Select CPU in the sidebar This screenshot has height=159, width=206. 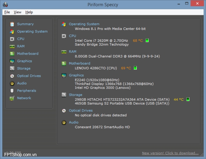pyautogui.click(x=21, y=39)
